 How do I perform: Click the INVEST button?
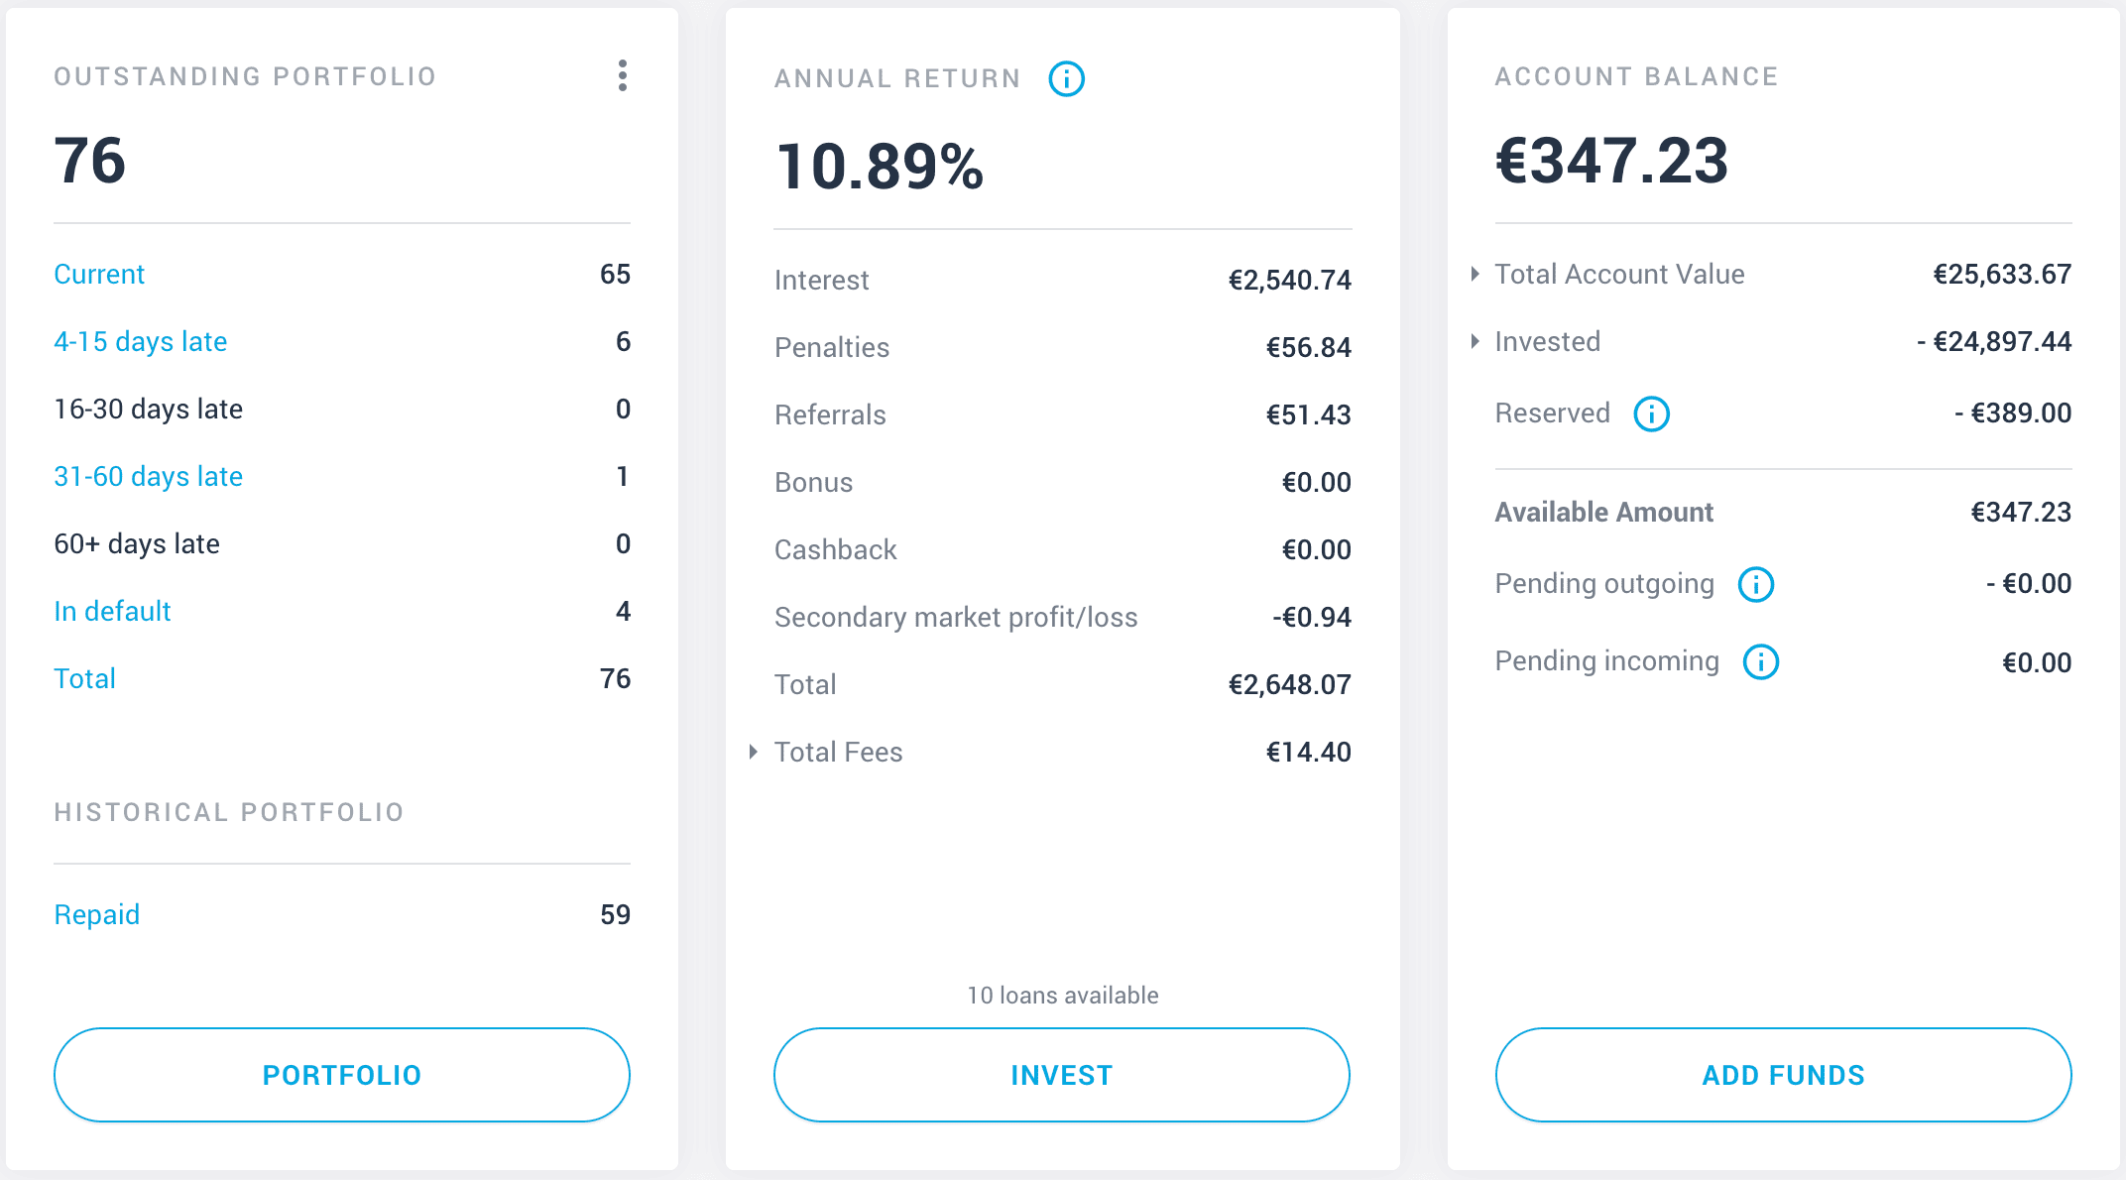[x=1062, y=1075]
